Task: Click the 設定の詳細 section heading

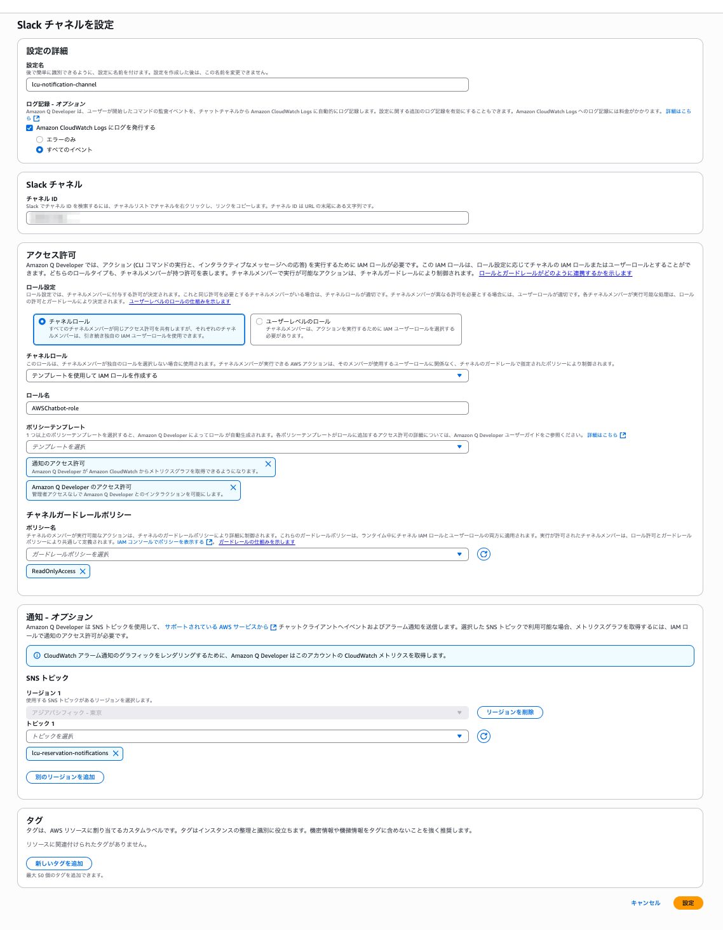Action: tap(47, 51)
